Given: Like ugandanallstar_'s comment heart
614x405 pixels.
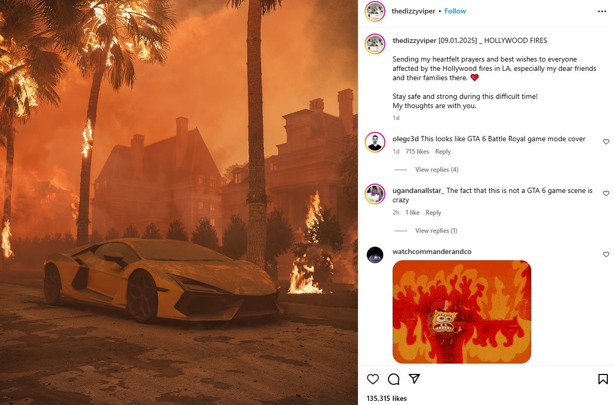Looking at the screenshot, I should pyautogui.click(x=606, y=193).
